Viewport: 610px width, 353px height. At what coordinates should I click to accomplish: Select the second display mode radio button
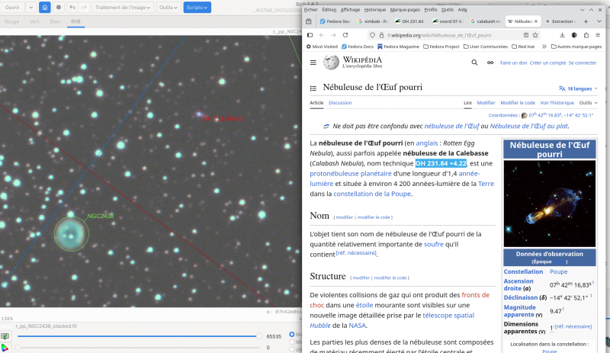pos(291,342)
